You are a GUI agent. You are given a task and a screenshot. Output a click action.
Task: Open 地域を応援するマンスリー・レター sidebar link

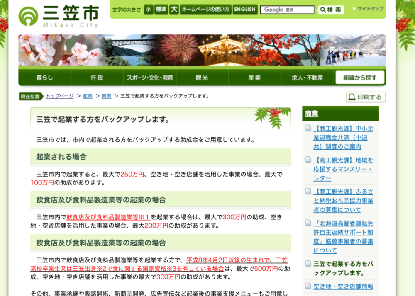point(343,169)
